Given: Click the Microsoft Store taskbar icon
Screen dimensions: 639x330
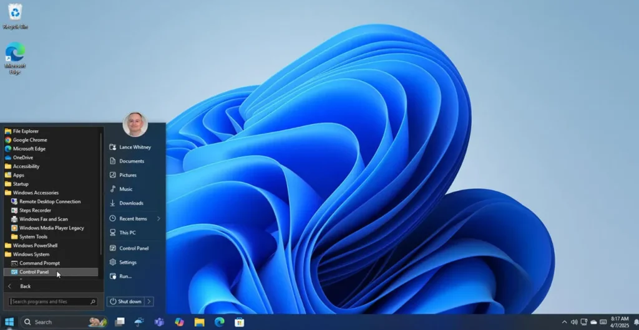Looking at the screenshot, I should pos(239,322).
